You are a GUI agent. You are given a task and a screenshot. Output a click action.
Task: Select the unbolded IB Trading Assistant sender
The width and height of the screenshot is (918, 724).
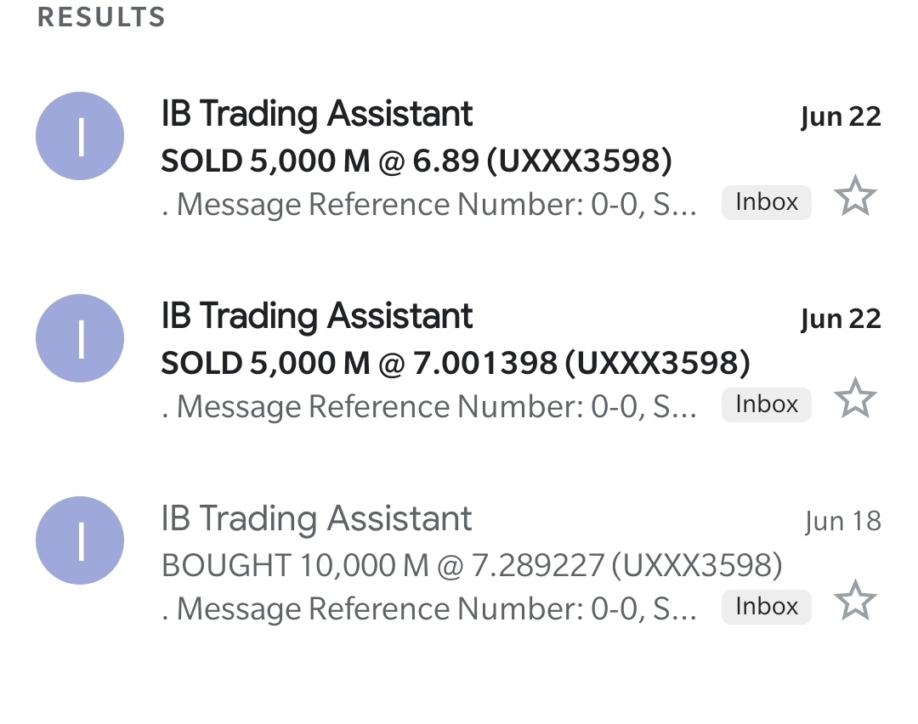point(317,518)
